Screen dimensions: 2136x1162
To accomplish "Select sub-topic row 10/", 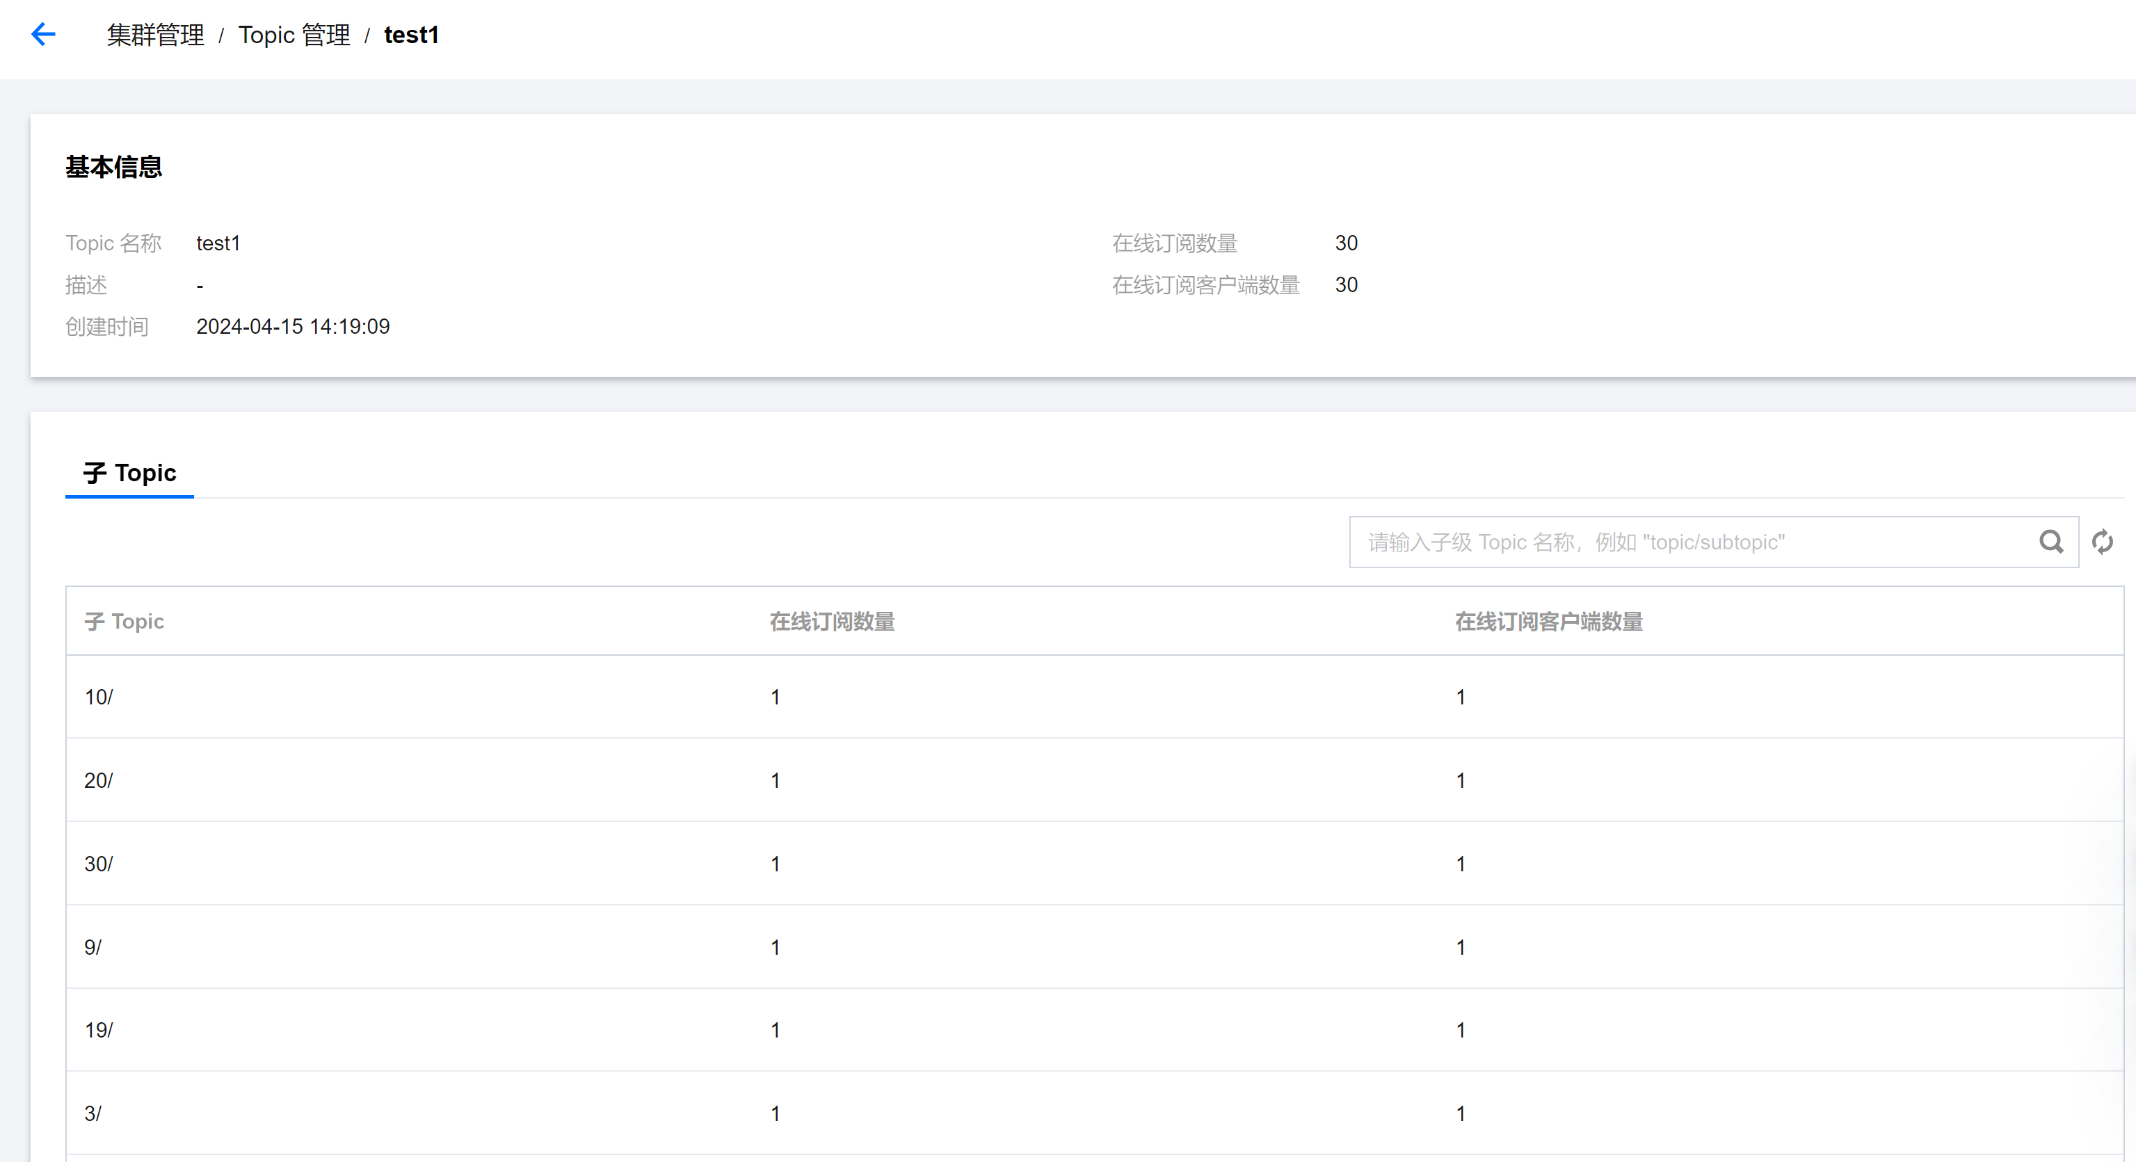I will (x=1095, y=697).
